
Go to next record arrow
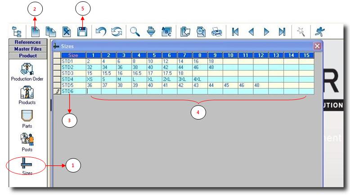coord(266,32)
